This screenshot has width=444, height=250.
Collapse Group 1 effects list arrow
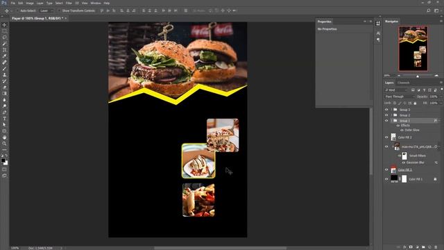439,121
